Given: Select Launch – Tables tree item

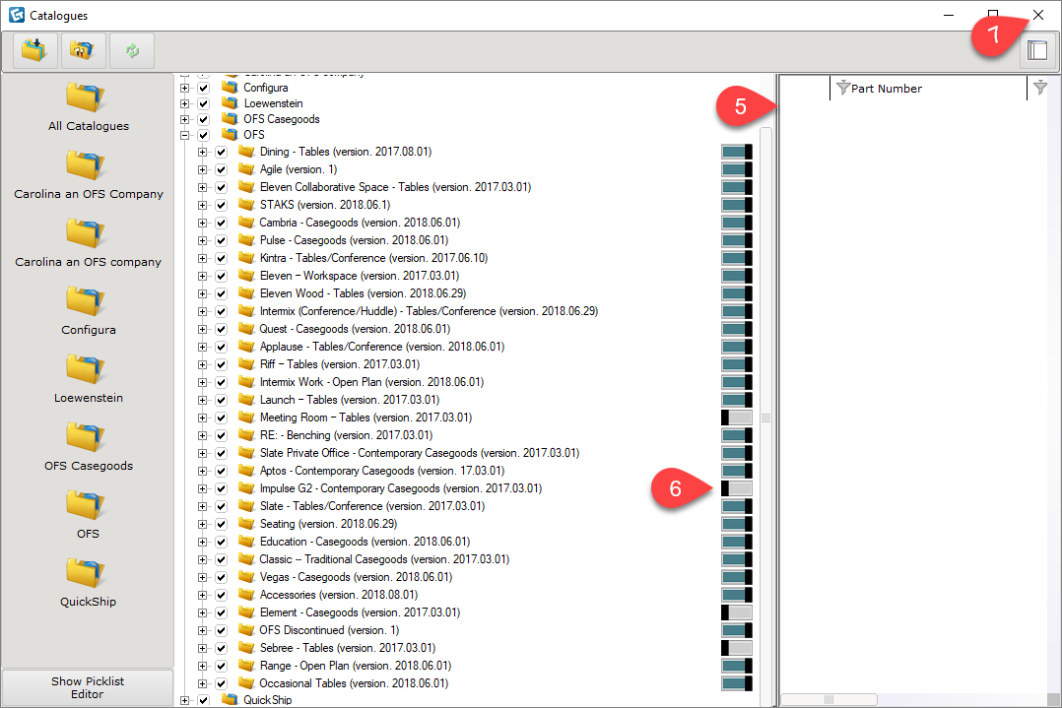Looking at the screenshot, I should click(350, 400).
